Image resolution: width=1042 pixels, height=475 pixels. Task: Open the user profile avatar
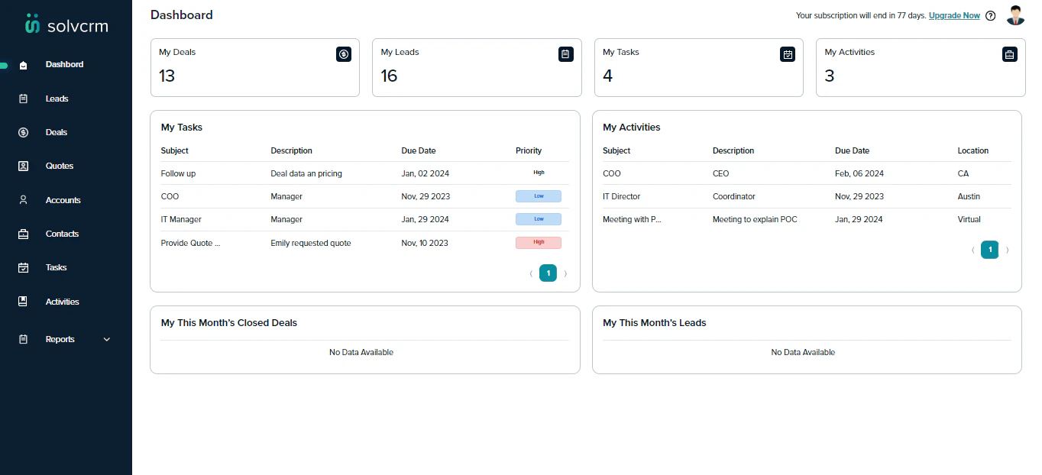1015,15
